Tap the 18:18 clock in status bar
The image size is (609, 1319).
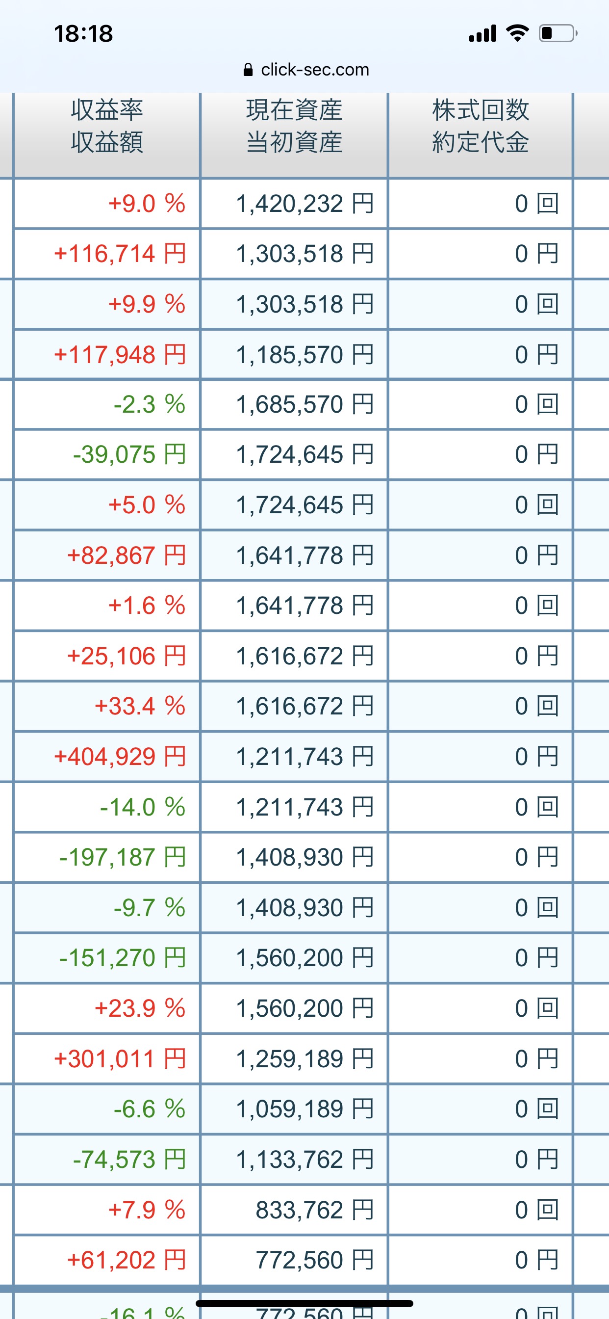tap(83, 34)
